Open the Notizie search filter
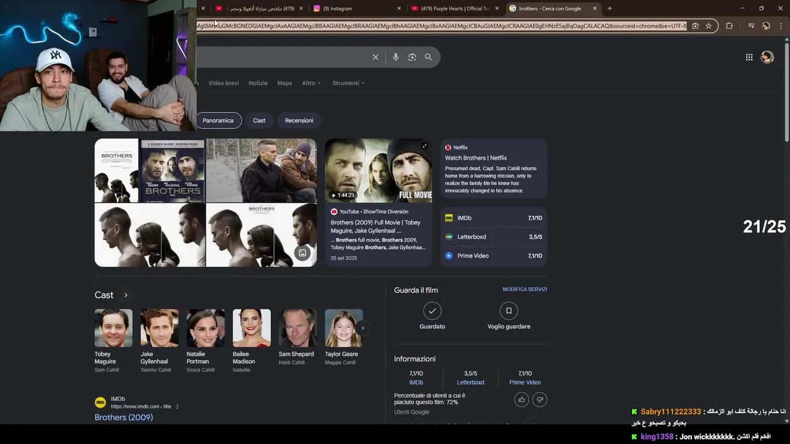Screen dimensions: 790x444 tap(258, 83)
